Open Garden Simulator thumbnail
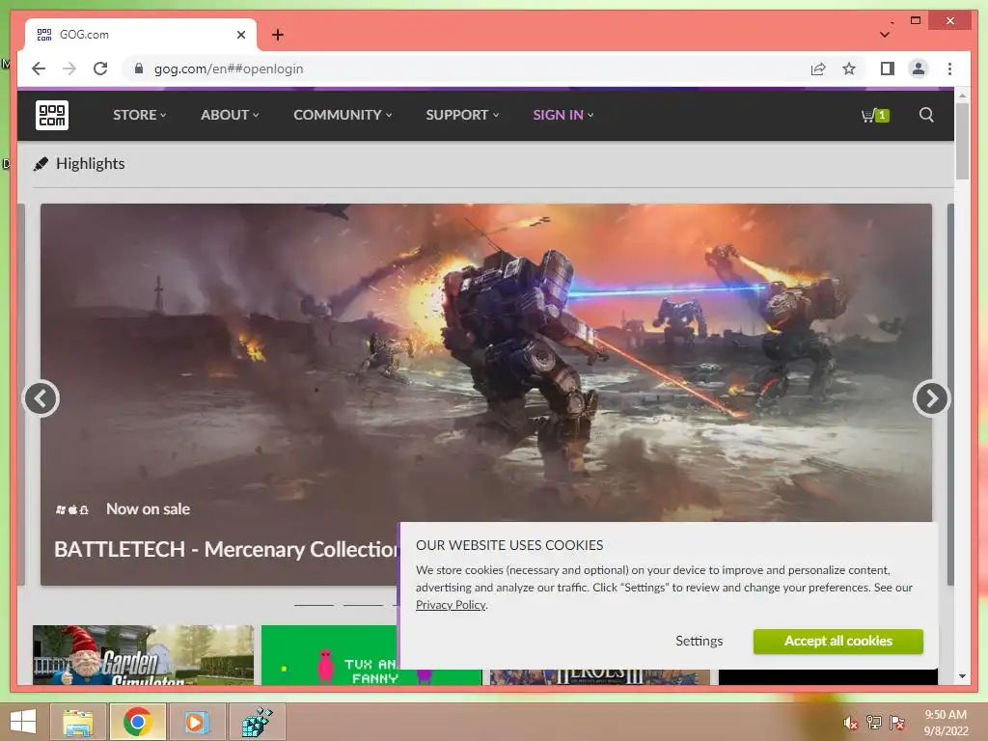988x741 pixels. point(143,655)
